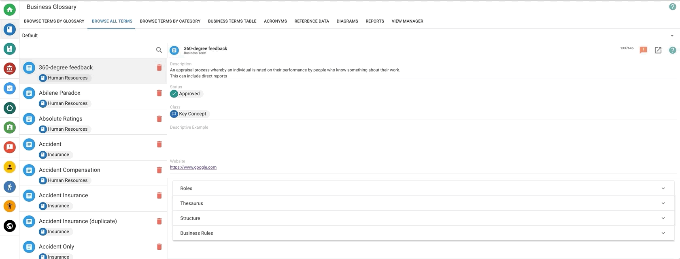Click the top-right help question icon
The width and height of the screenshot is (680, 259).
pyautogui.click(x=672, y=7)
